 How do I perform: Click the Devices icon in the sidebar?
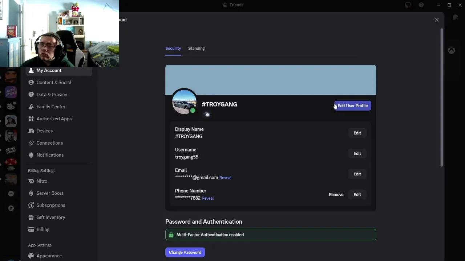[x=31, y=131]
